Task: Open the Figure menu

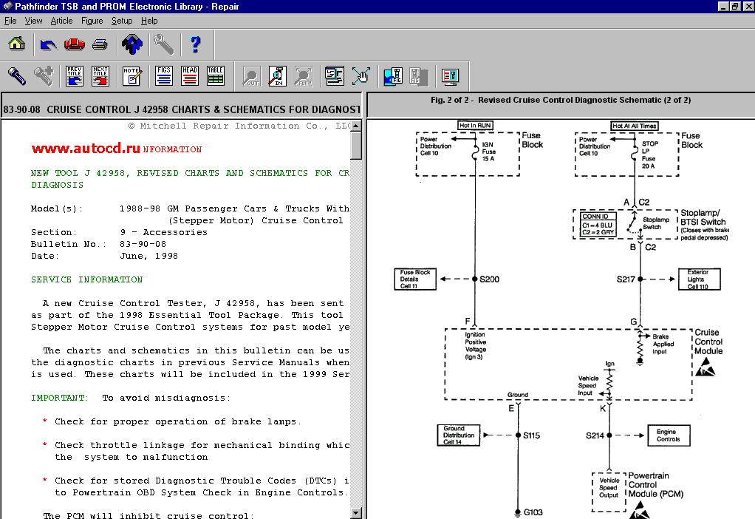Action: 92,21
